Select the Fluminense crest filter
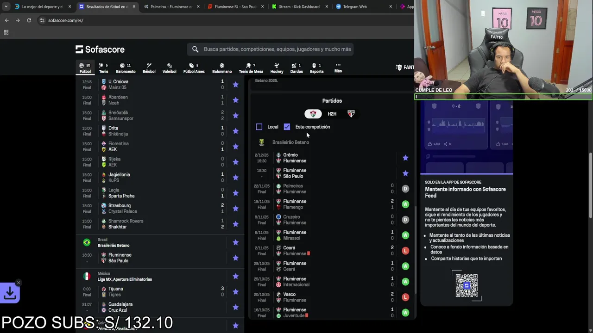 (x=313, y=114)
